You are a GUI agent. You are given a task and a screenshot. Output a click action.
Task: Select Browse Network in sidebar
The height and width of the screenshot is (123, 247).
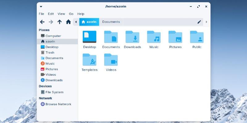(58, 104)
